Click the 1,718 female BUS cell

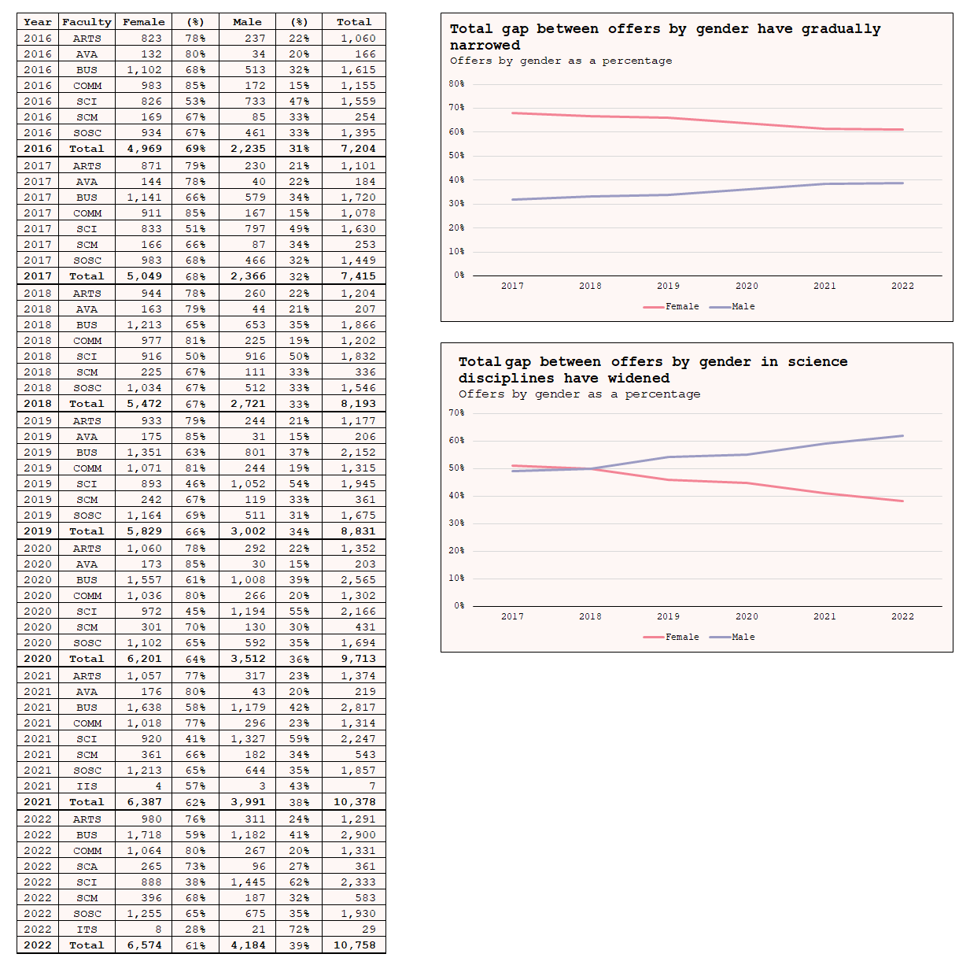coord(144,835)
